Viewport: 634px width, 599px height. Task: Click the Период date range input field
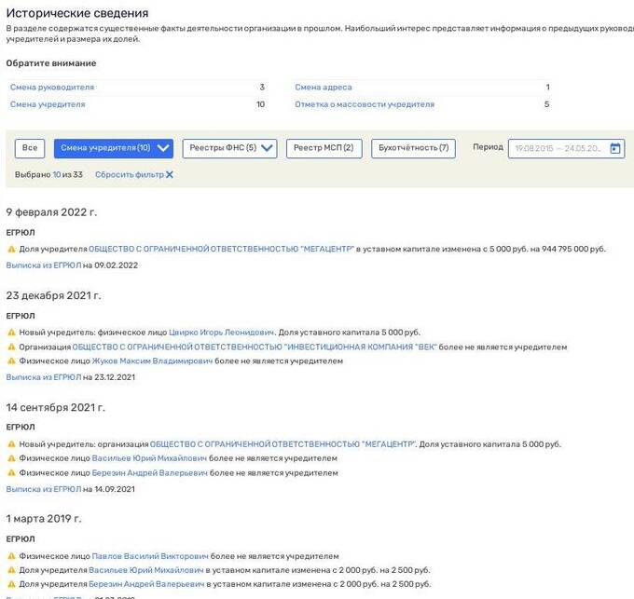pos(557,148)
